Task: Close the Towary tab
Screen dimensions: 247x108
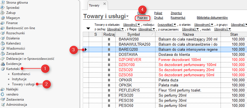Action: point(105,4)
